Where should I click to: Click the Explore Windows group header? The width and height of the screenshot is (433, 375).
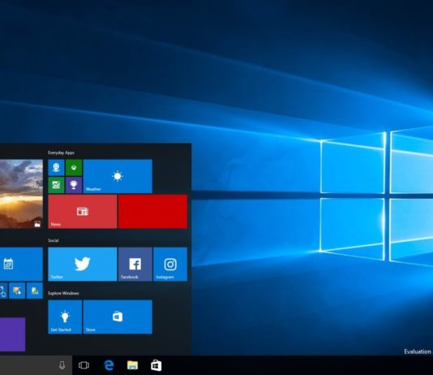(63, 293)
